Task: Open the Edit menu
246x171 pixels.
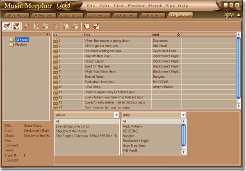Action: 105,6
